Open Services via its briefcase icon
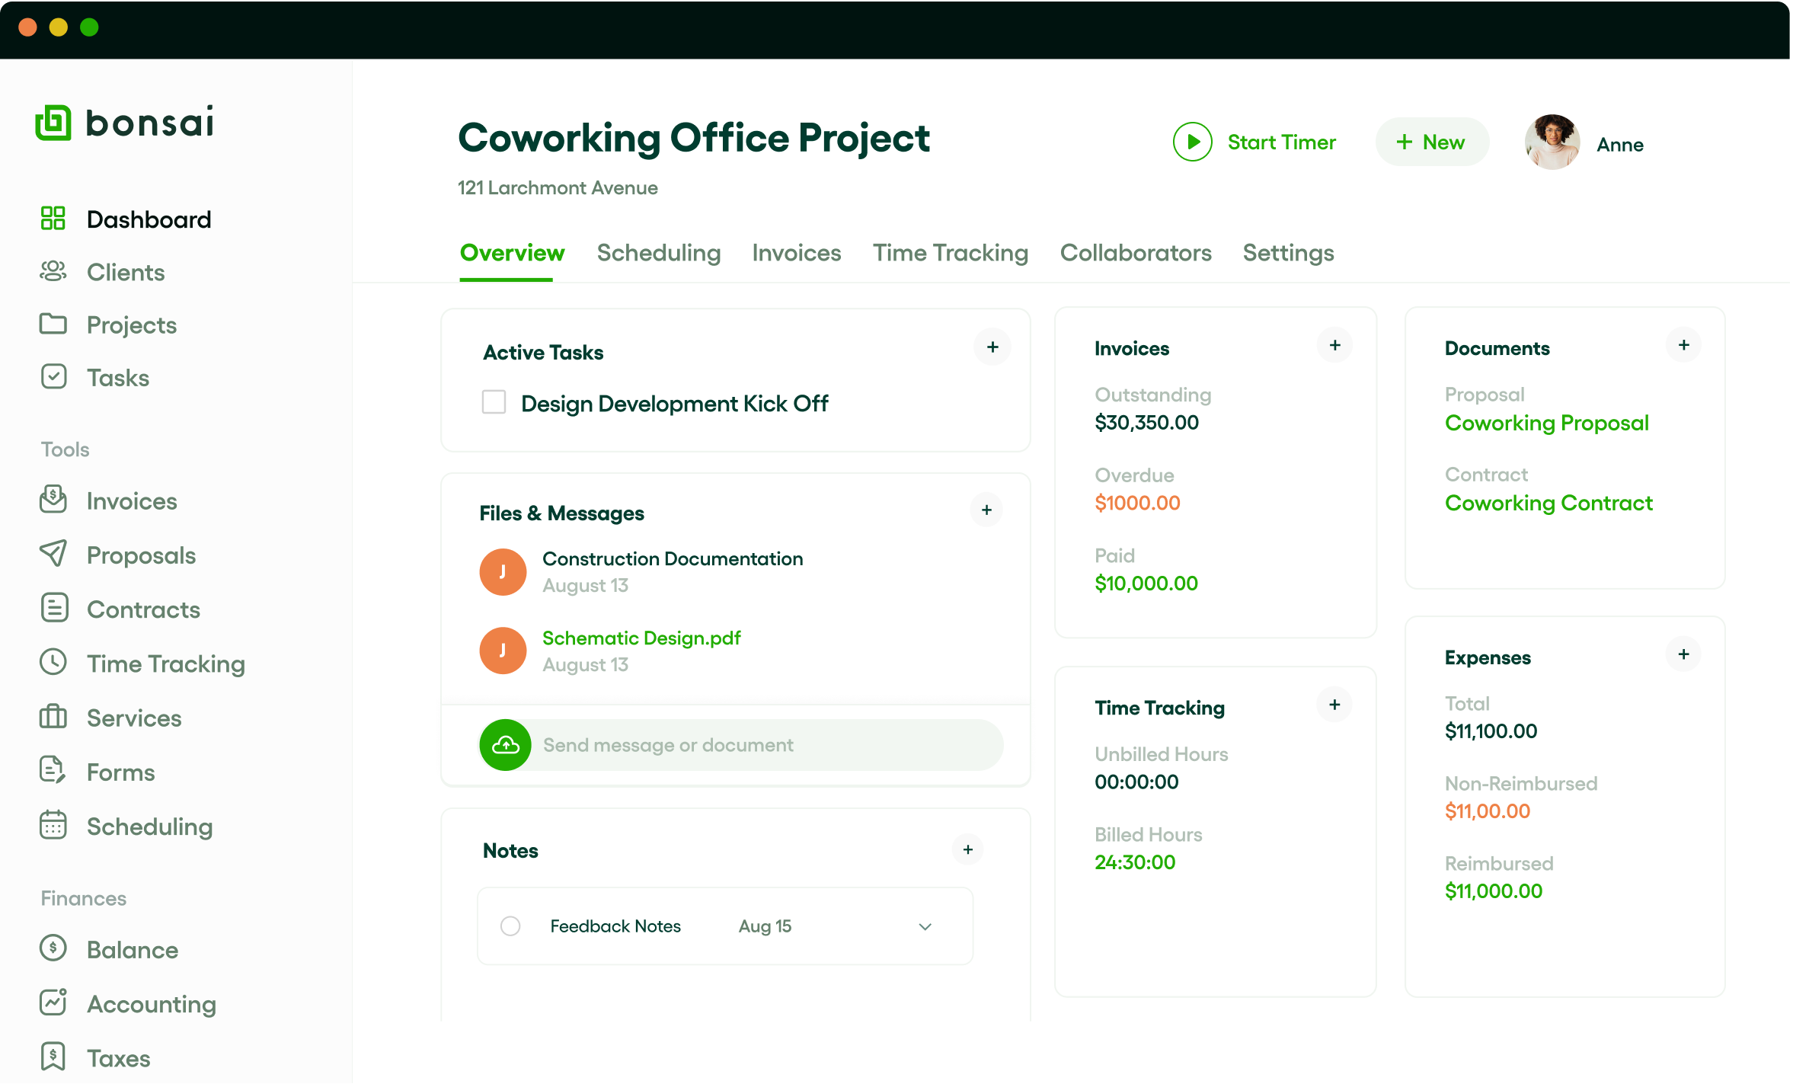The image size is (1793, 1084). point(53,717)
